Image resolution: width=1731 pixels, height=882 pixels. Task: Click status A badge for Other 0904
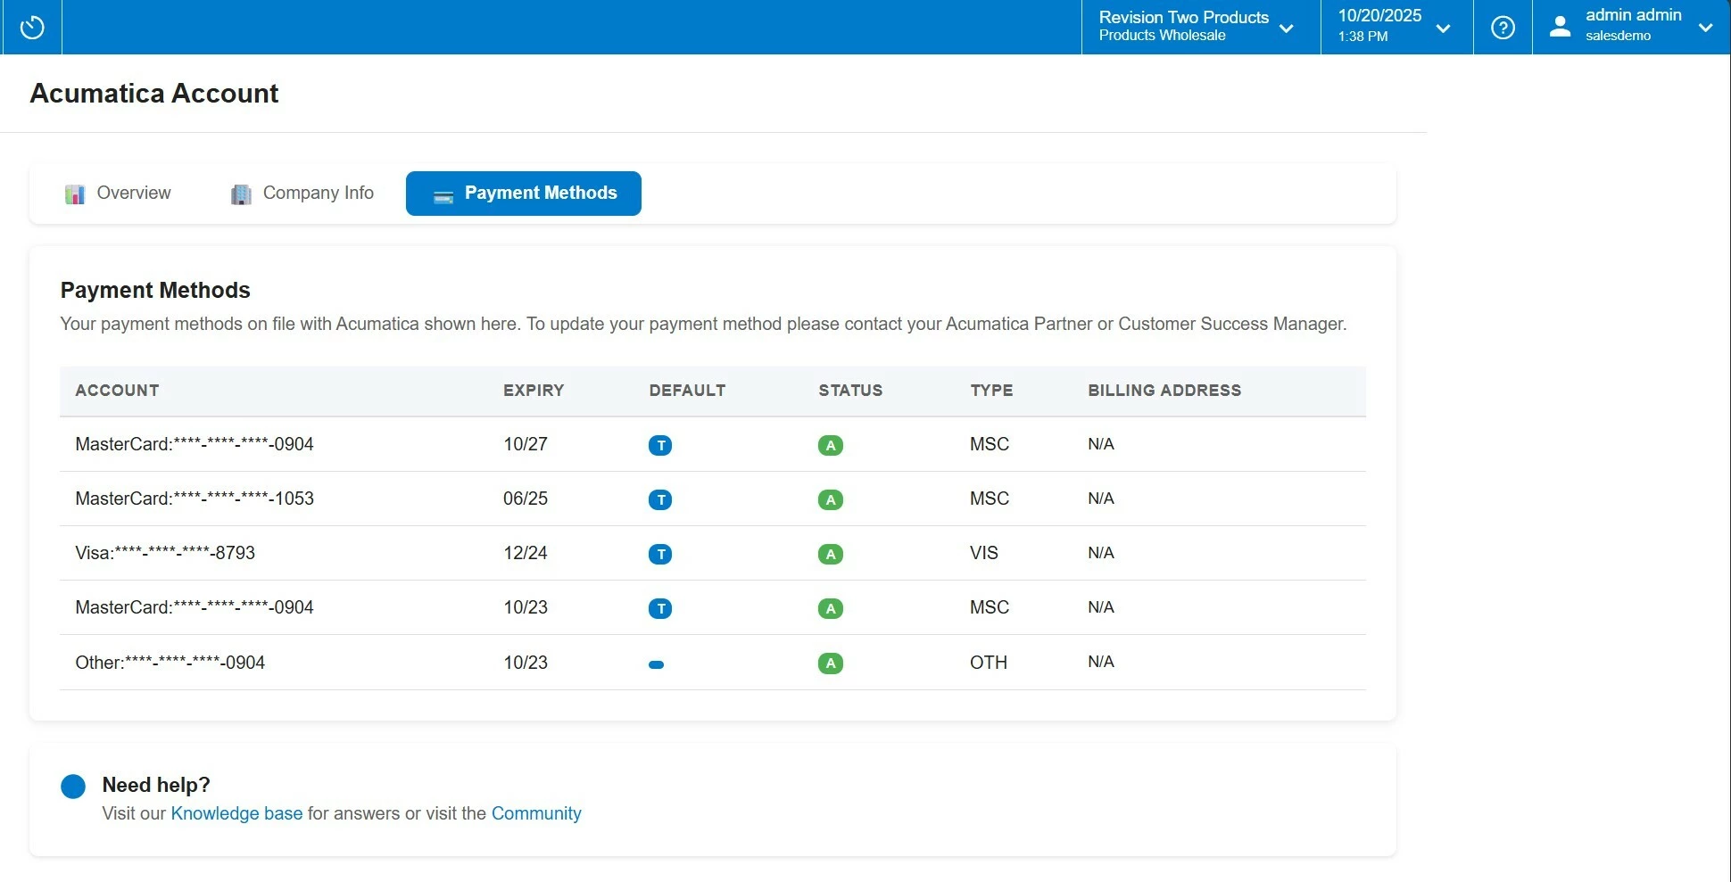(x=831, y=663)
